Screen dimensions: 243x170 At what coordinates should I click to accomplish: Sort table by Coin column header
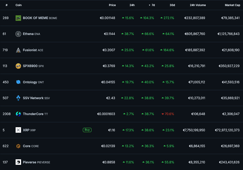point(18,5)
